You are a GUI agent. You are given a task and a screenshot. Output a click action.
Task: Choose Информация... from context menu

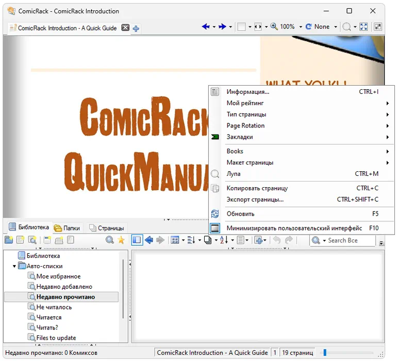pyautogui.click(x=302, y=92)
